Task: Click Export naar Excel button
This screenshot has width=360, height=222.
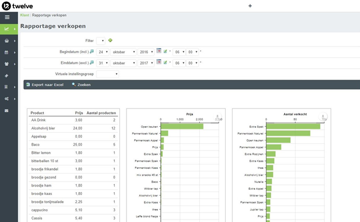Action: [45, 85]
